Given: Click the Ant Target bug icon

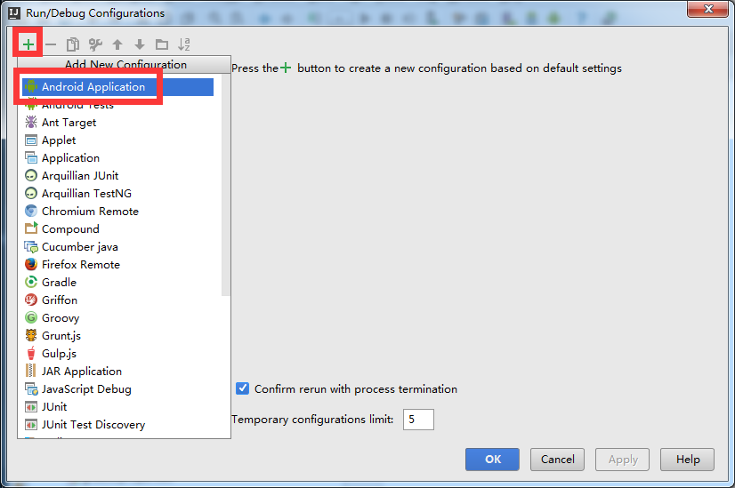Looking at the screenshot, I should click(31, 123).
